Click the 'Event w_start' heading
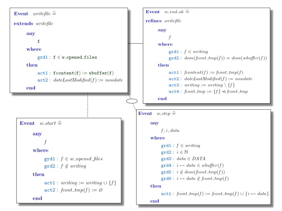Screen dimensions: 282x211 [x=41, y=123]
